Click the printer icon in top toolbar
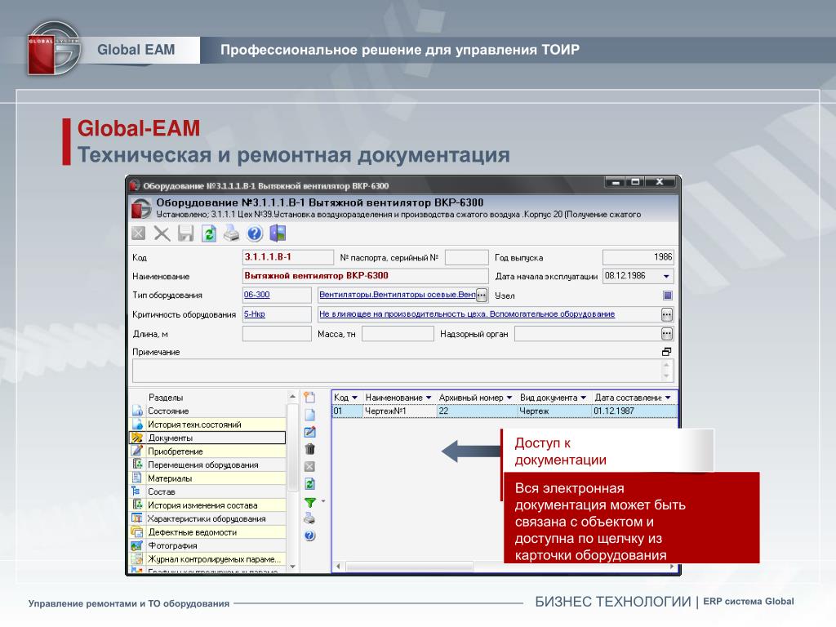 tap(231, 233)
